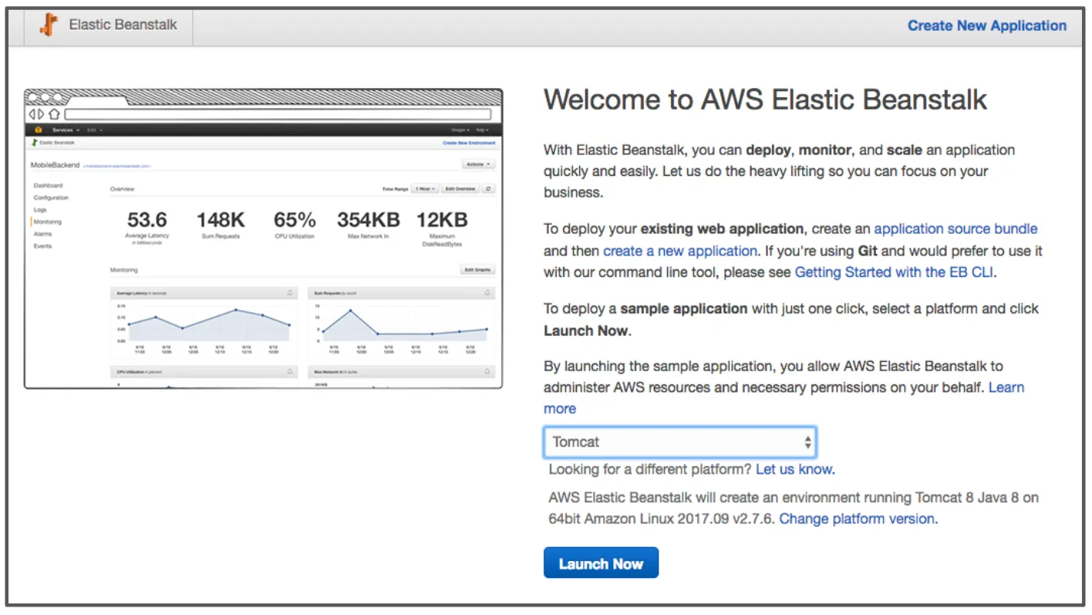Open the Actions dropdown for MobileBackend
The image size is (1092, 615).
[x=477, y=164]
